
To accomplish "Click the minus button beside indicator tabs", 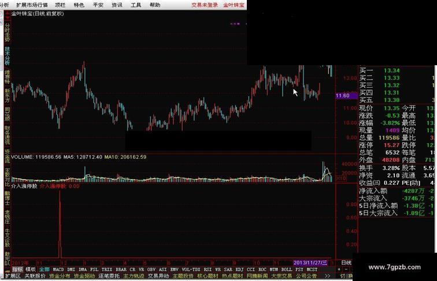I will [346, 269].
